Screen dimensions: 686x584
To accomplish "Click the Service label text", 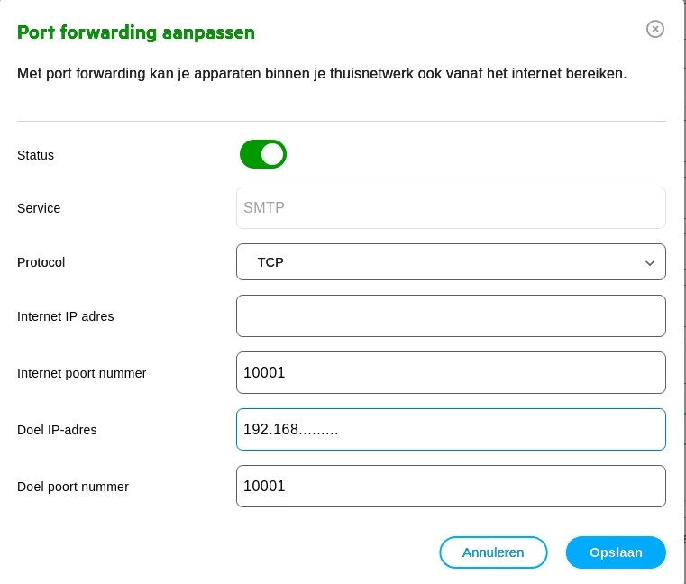I will tap(39, 208).
